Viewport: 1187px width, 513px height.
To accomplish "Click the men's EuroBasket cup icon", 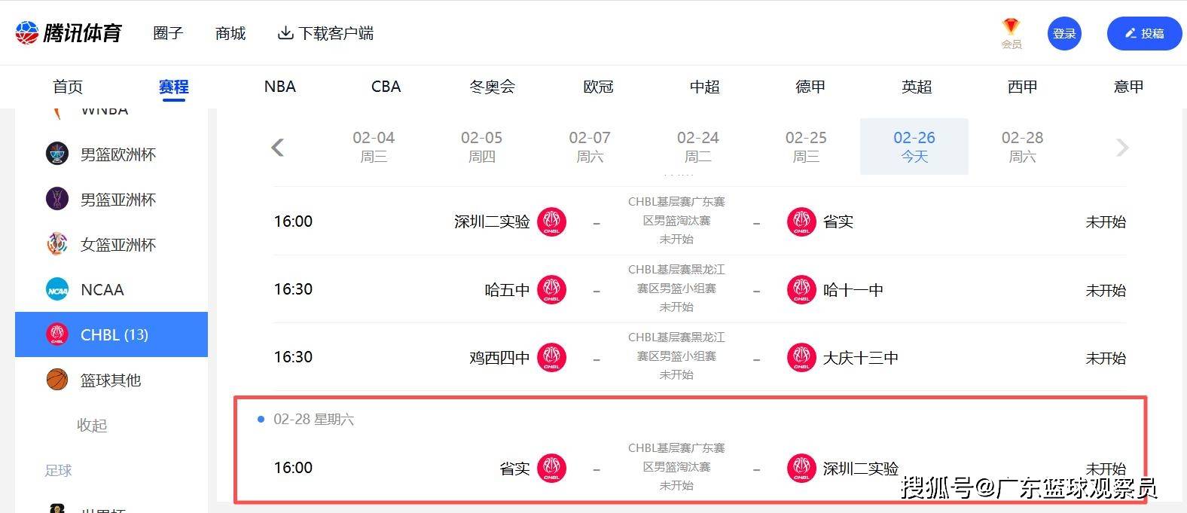I will [57, 154].
